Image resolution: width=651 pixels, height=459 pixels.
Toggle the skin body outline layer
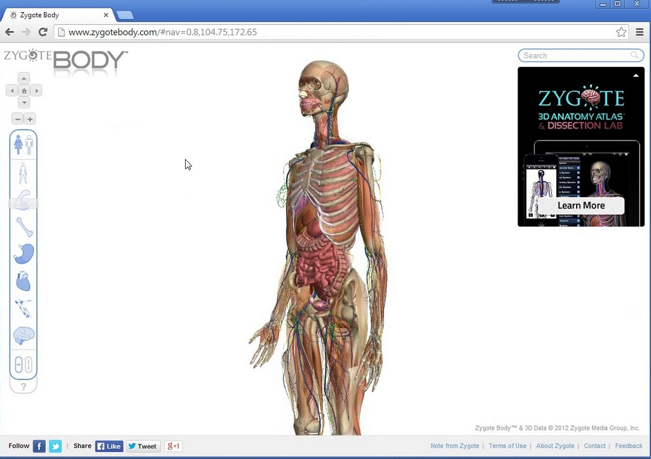click(24, 173)
